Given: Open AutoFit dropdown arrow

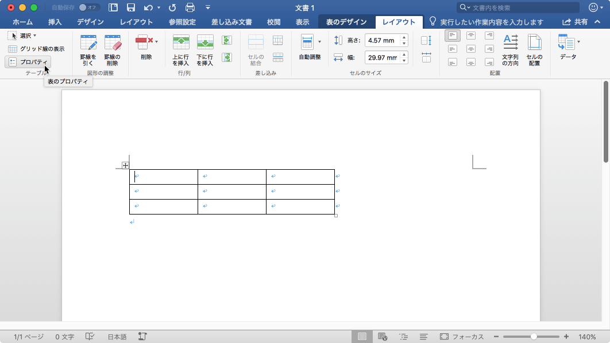Looking at the screenshot, I should 319,41.
